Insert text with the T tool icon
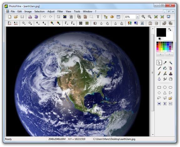Viewport: 180px width, 147px height. click(98, 17)
